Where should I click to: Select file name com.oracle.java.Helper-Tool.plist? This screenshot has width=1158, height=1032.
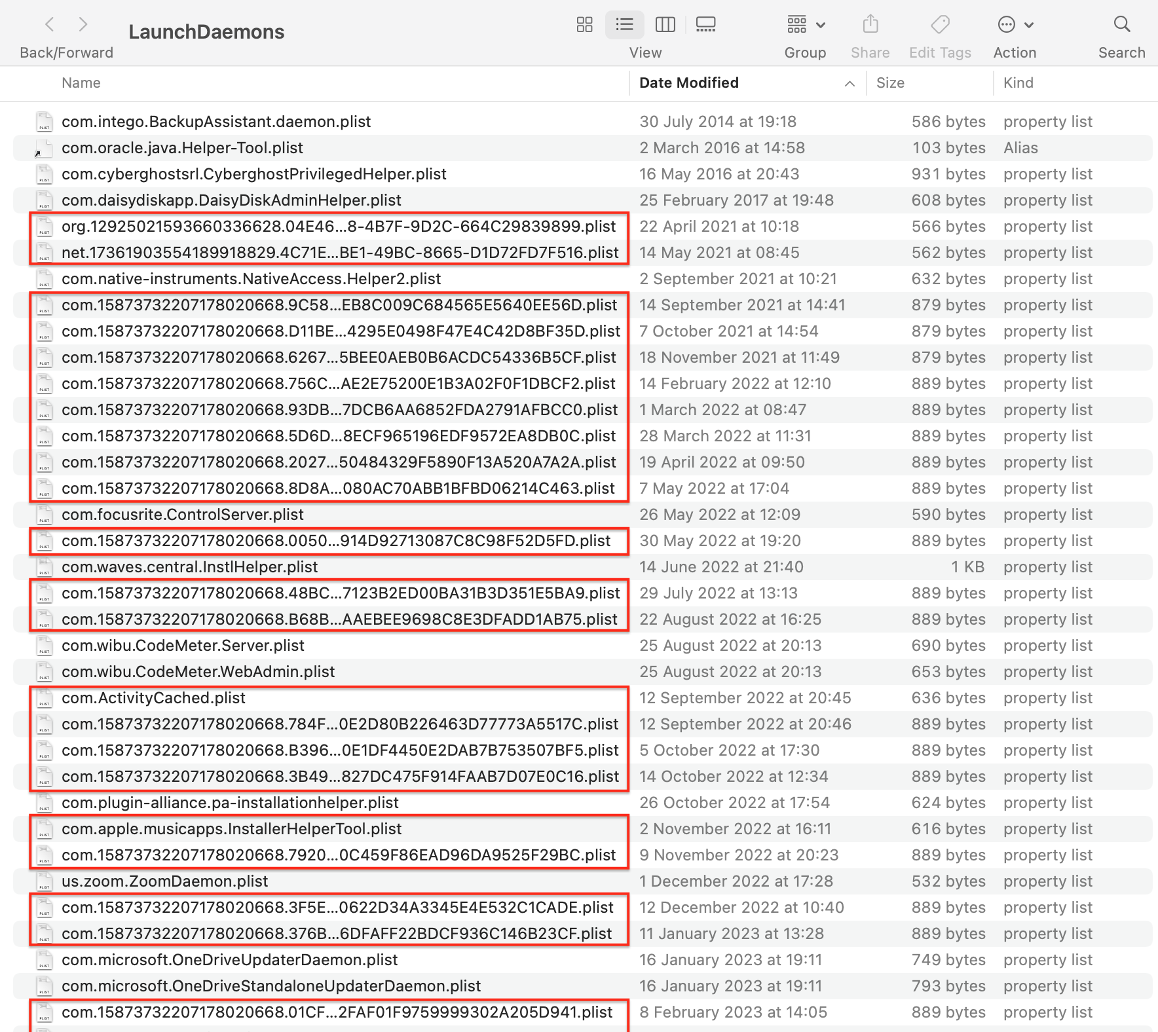point(182,148)
